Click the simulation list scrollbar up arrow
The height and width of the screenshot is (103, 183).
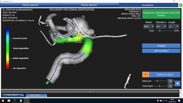point(180,91)
